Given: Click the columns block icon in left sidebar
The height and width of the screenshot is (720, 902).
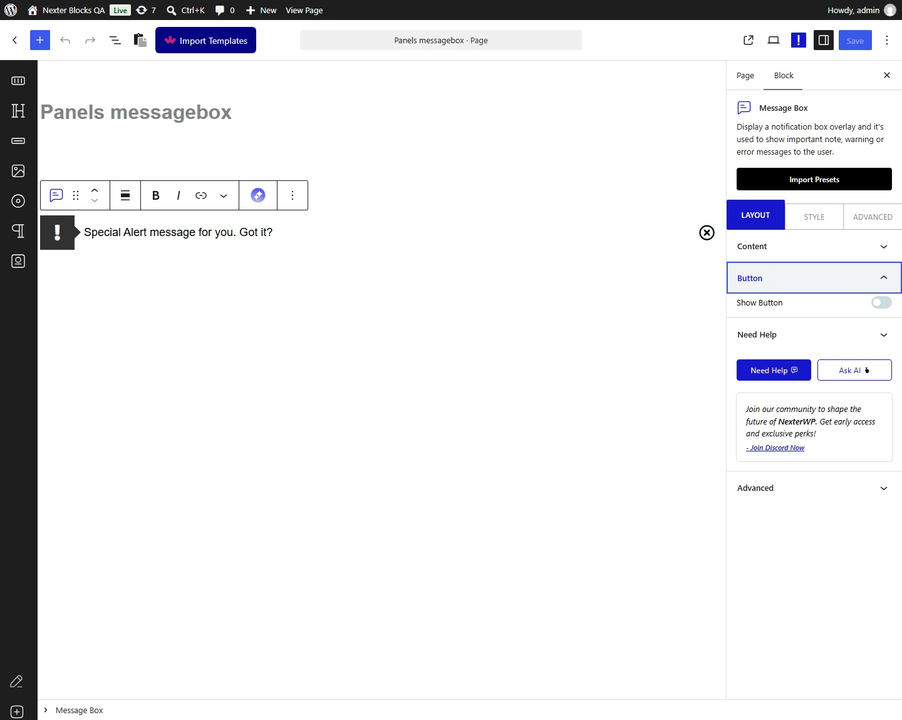Looking at the screenshot, I should click(x=18, y=81).
